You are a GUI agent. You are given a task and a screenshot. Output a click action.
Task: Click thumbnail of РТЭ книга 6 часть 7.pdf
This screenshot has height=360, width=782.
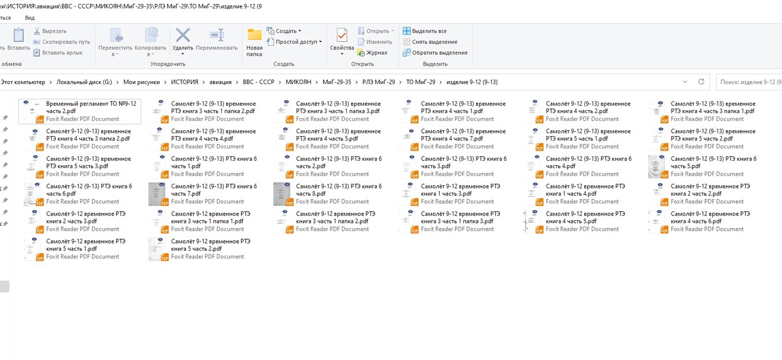tap(157, 194)
